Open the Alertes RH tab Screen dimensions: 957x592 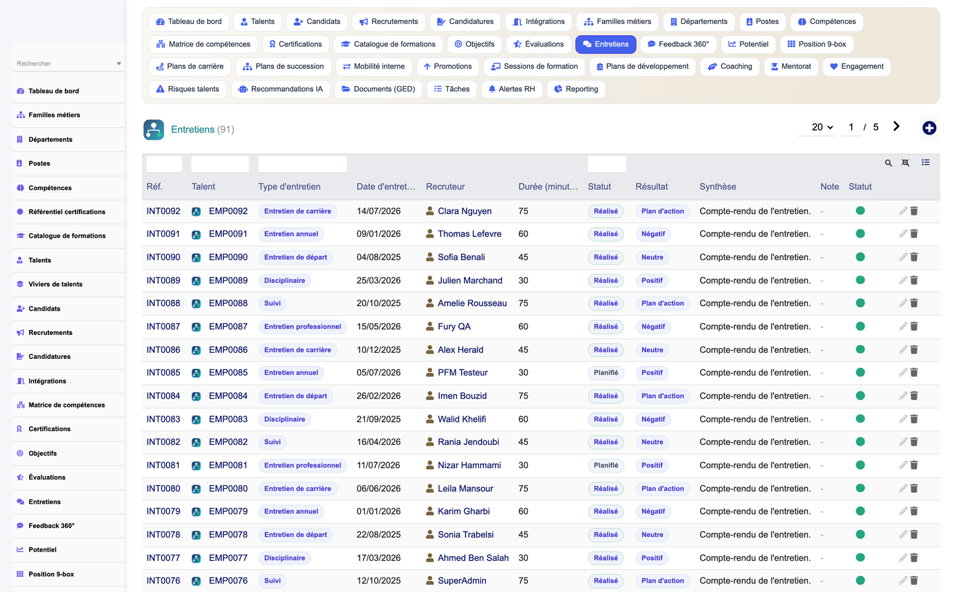(x=511, y=89)
